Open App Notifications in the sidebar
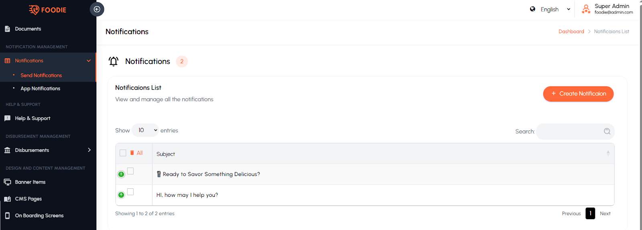The width and height of the screenshot is (642, 230). [x=40, y=88]
